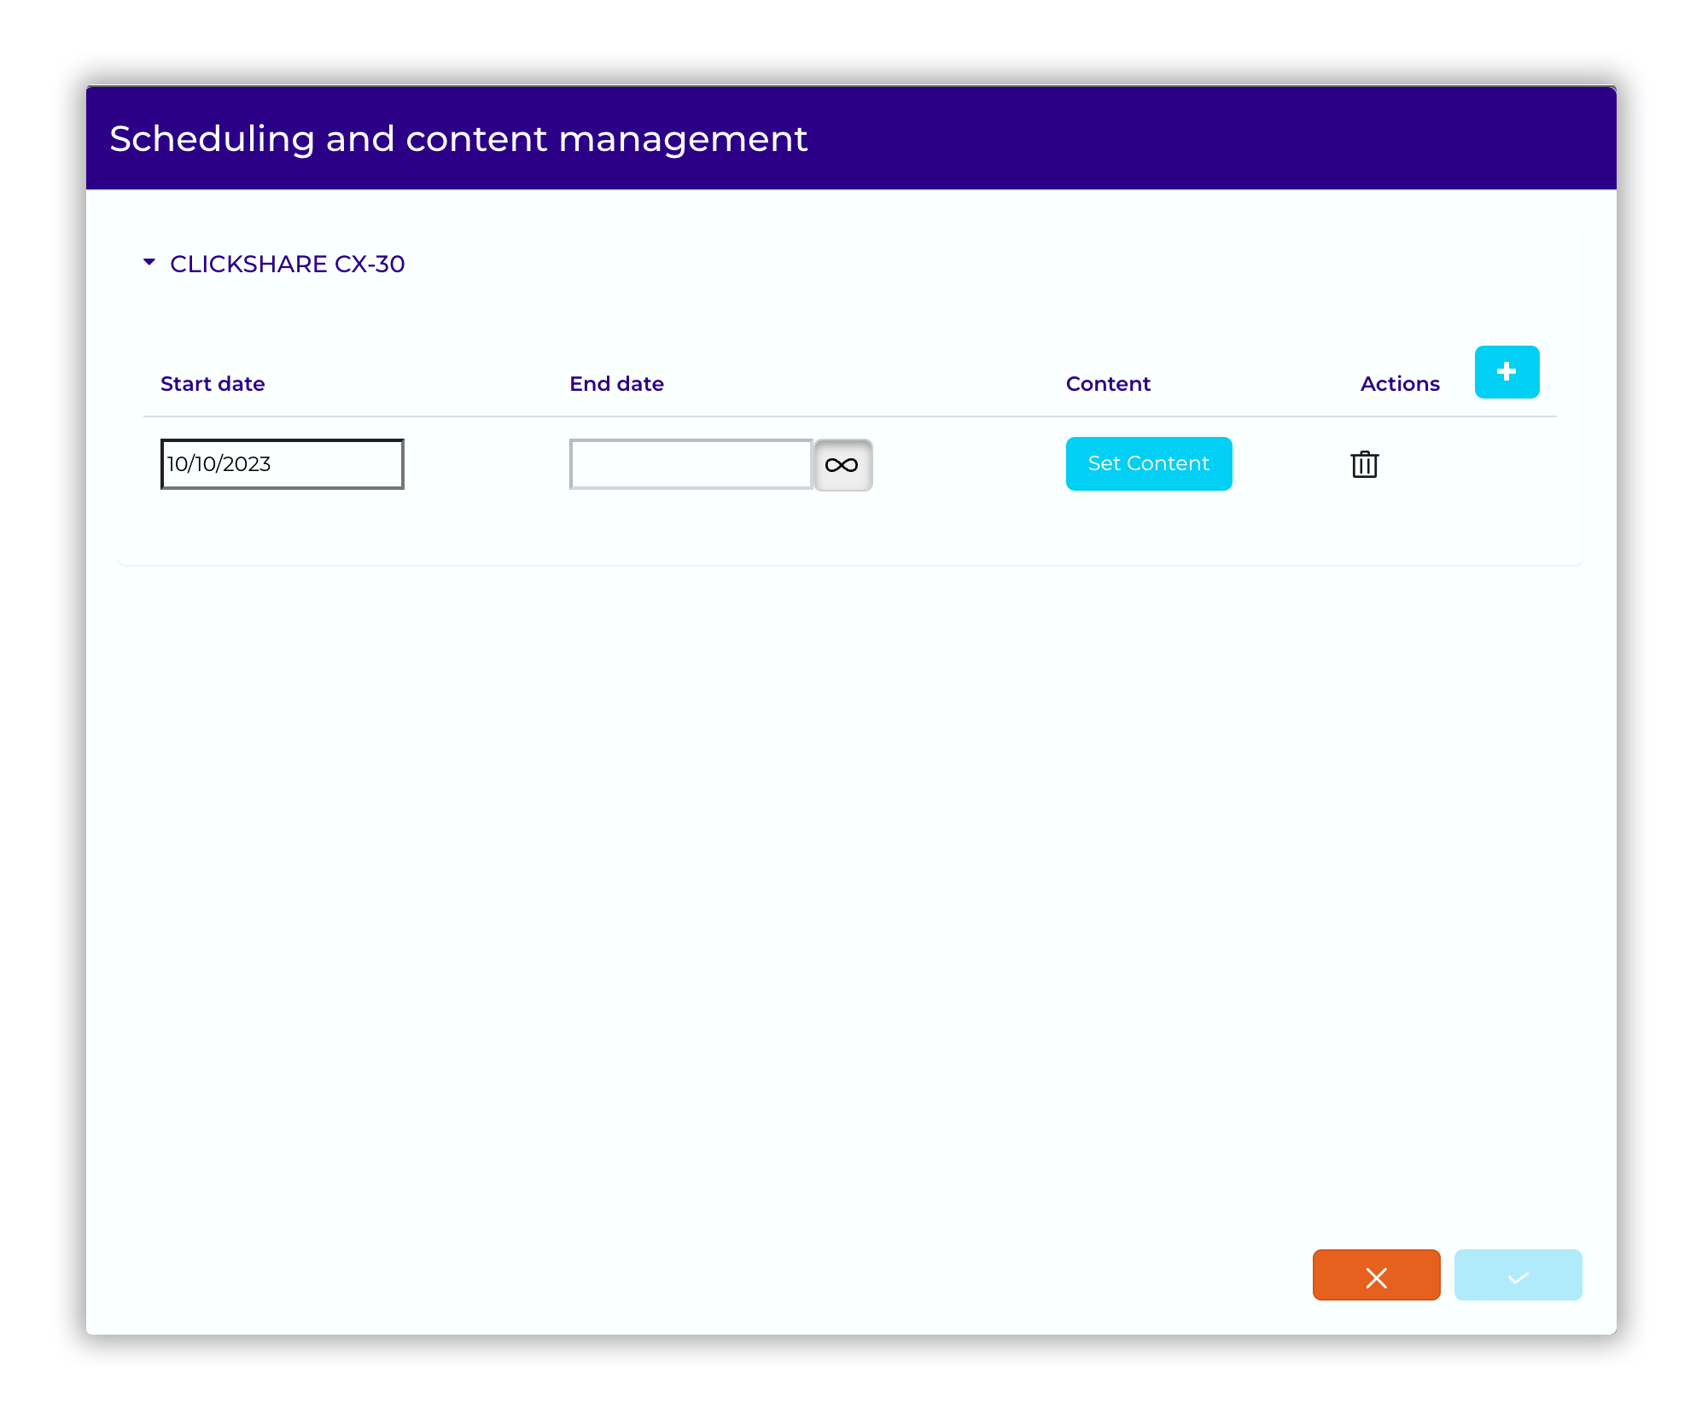
Task: Click the Scheduling and content management title
Action: pos(458,139)
